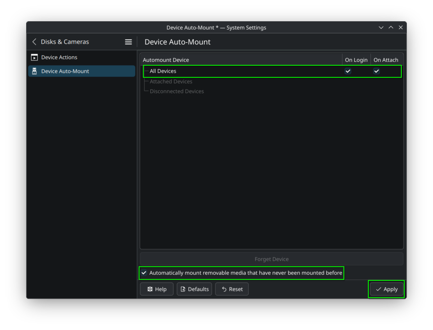Open the hamburger menu in the sidebar
This screenshot has width=433, height=330.
[128, 41]
